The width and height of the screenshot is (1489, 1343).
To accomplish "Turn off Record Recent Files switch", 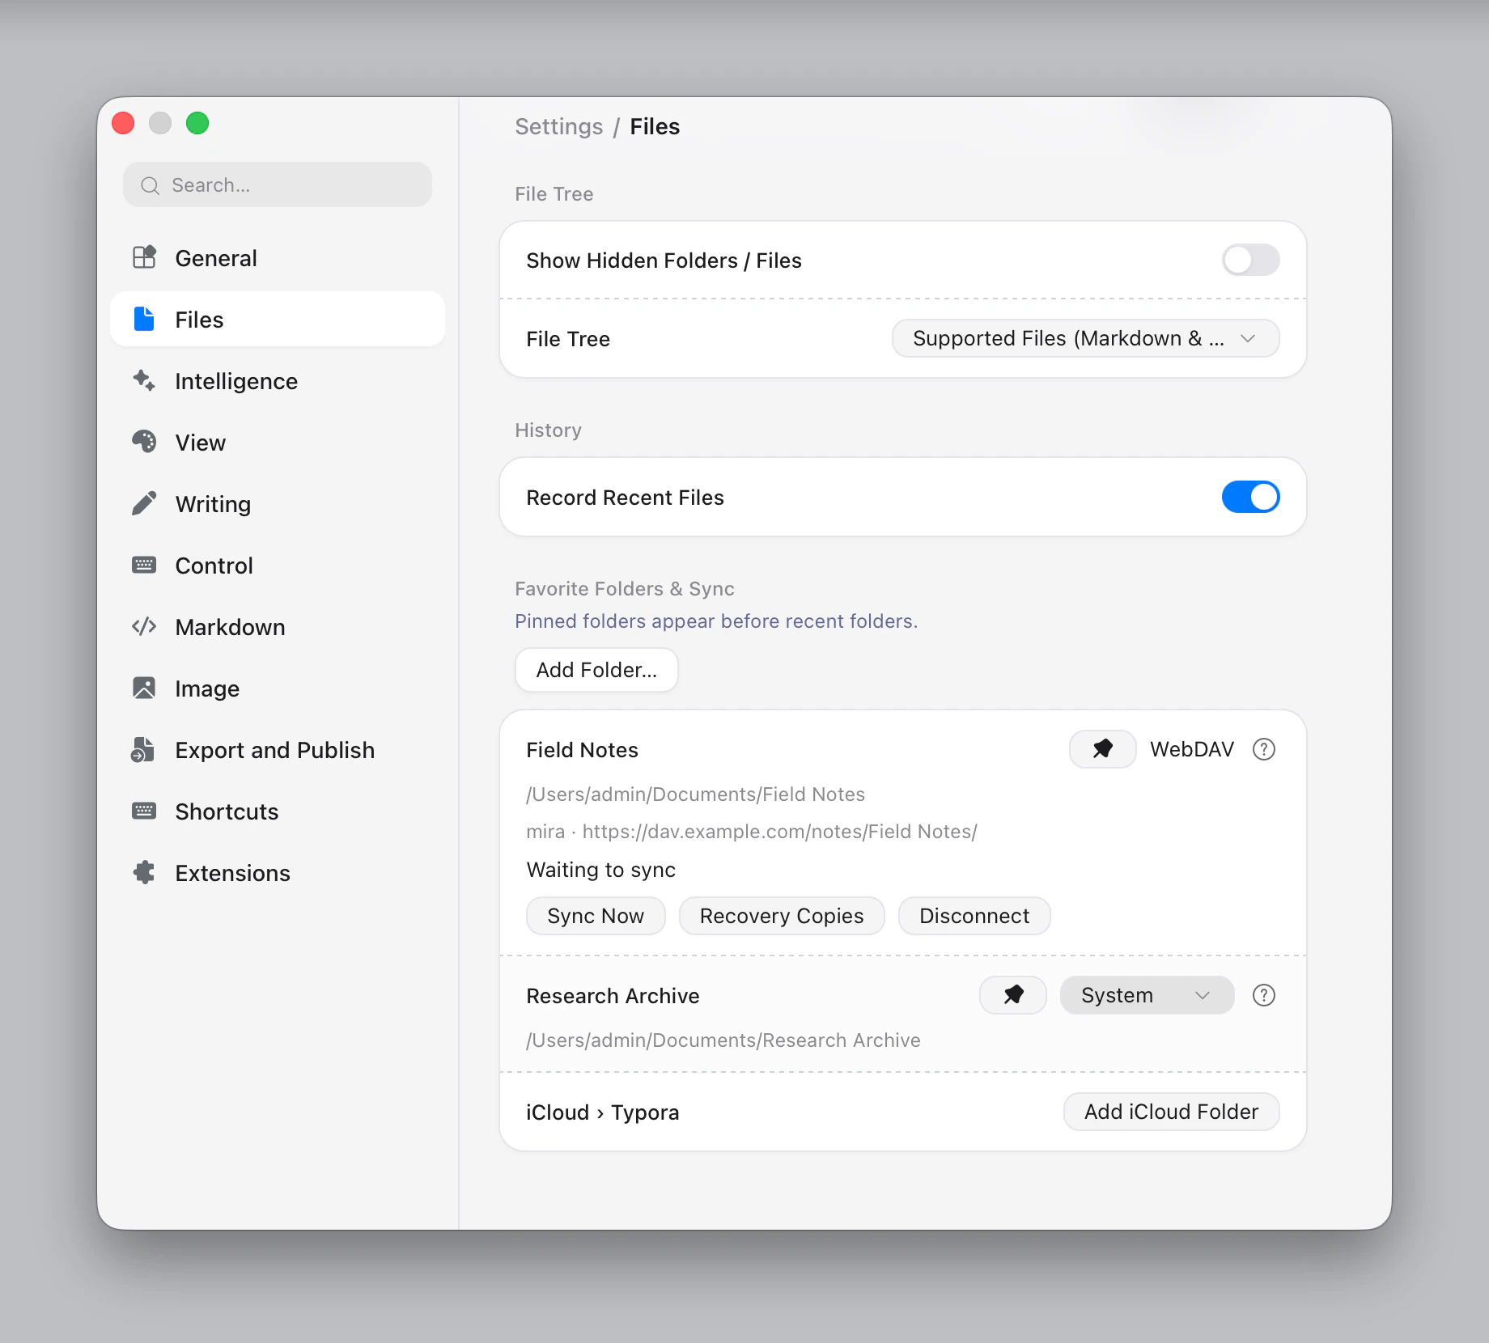I will (x=1250, y=497).
